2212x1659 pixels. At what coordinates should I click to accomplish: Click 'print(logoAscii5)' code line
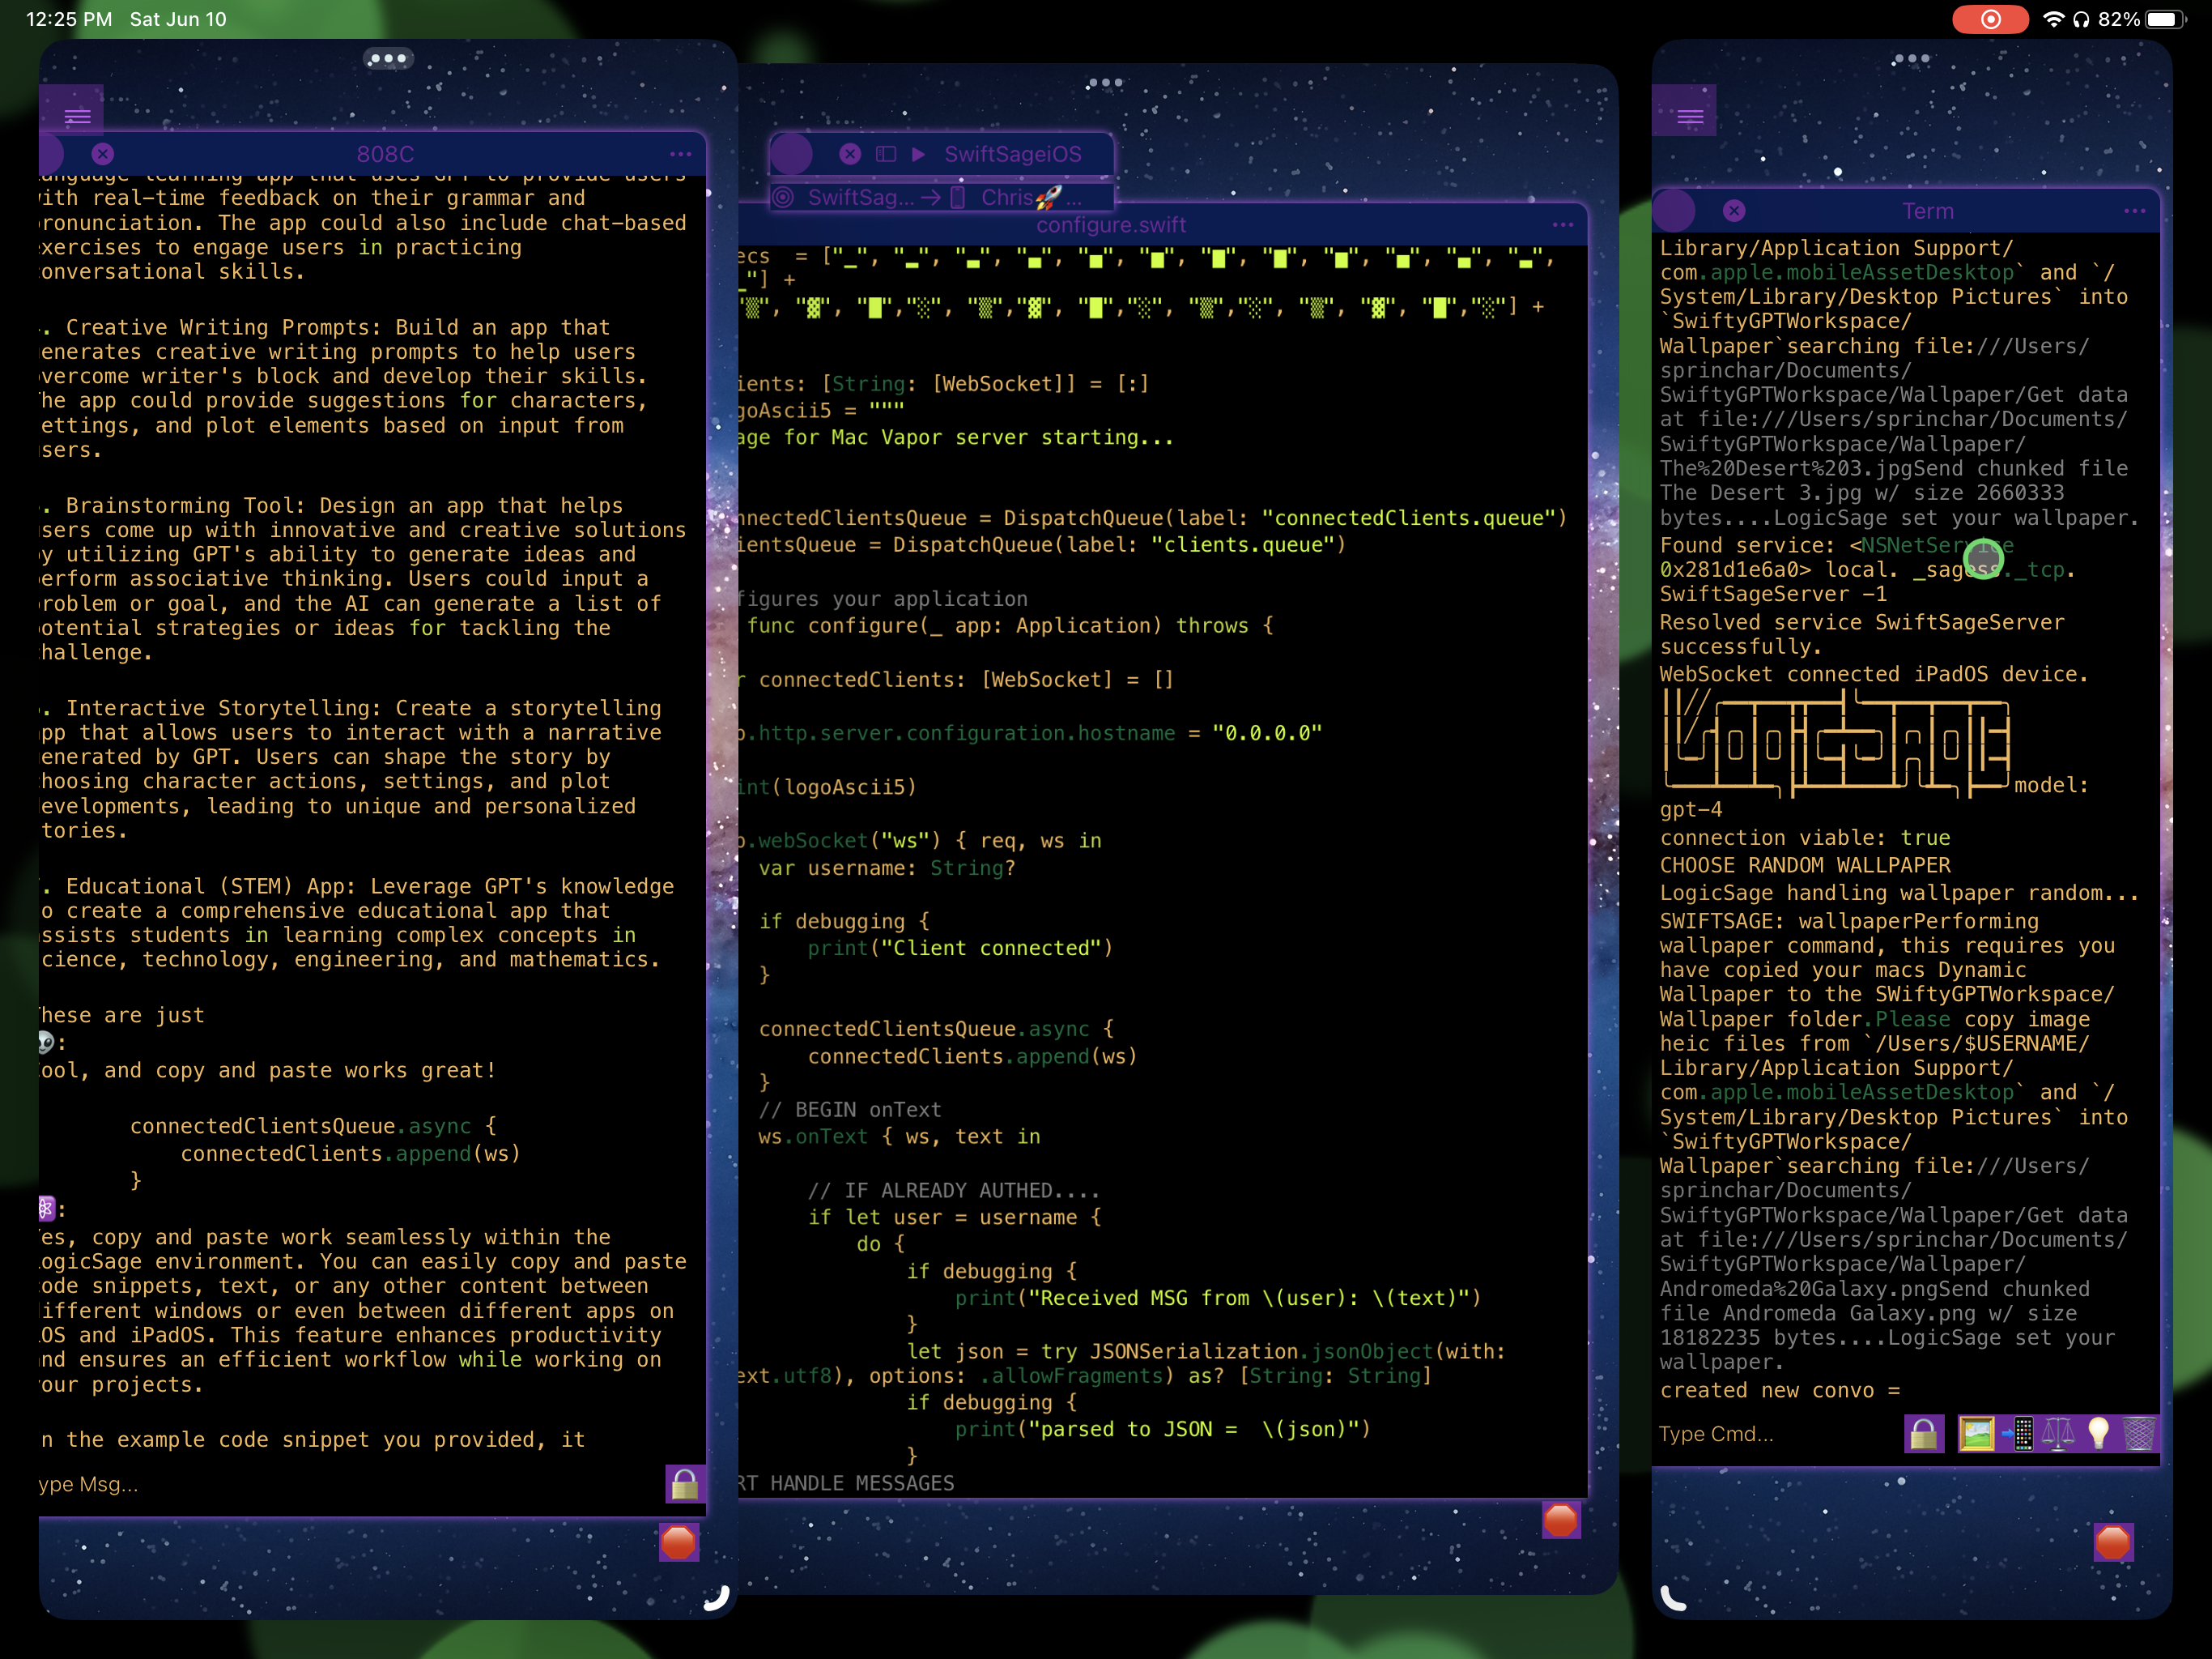827,787
